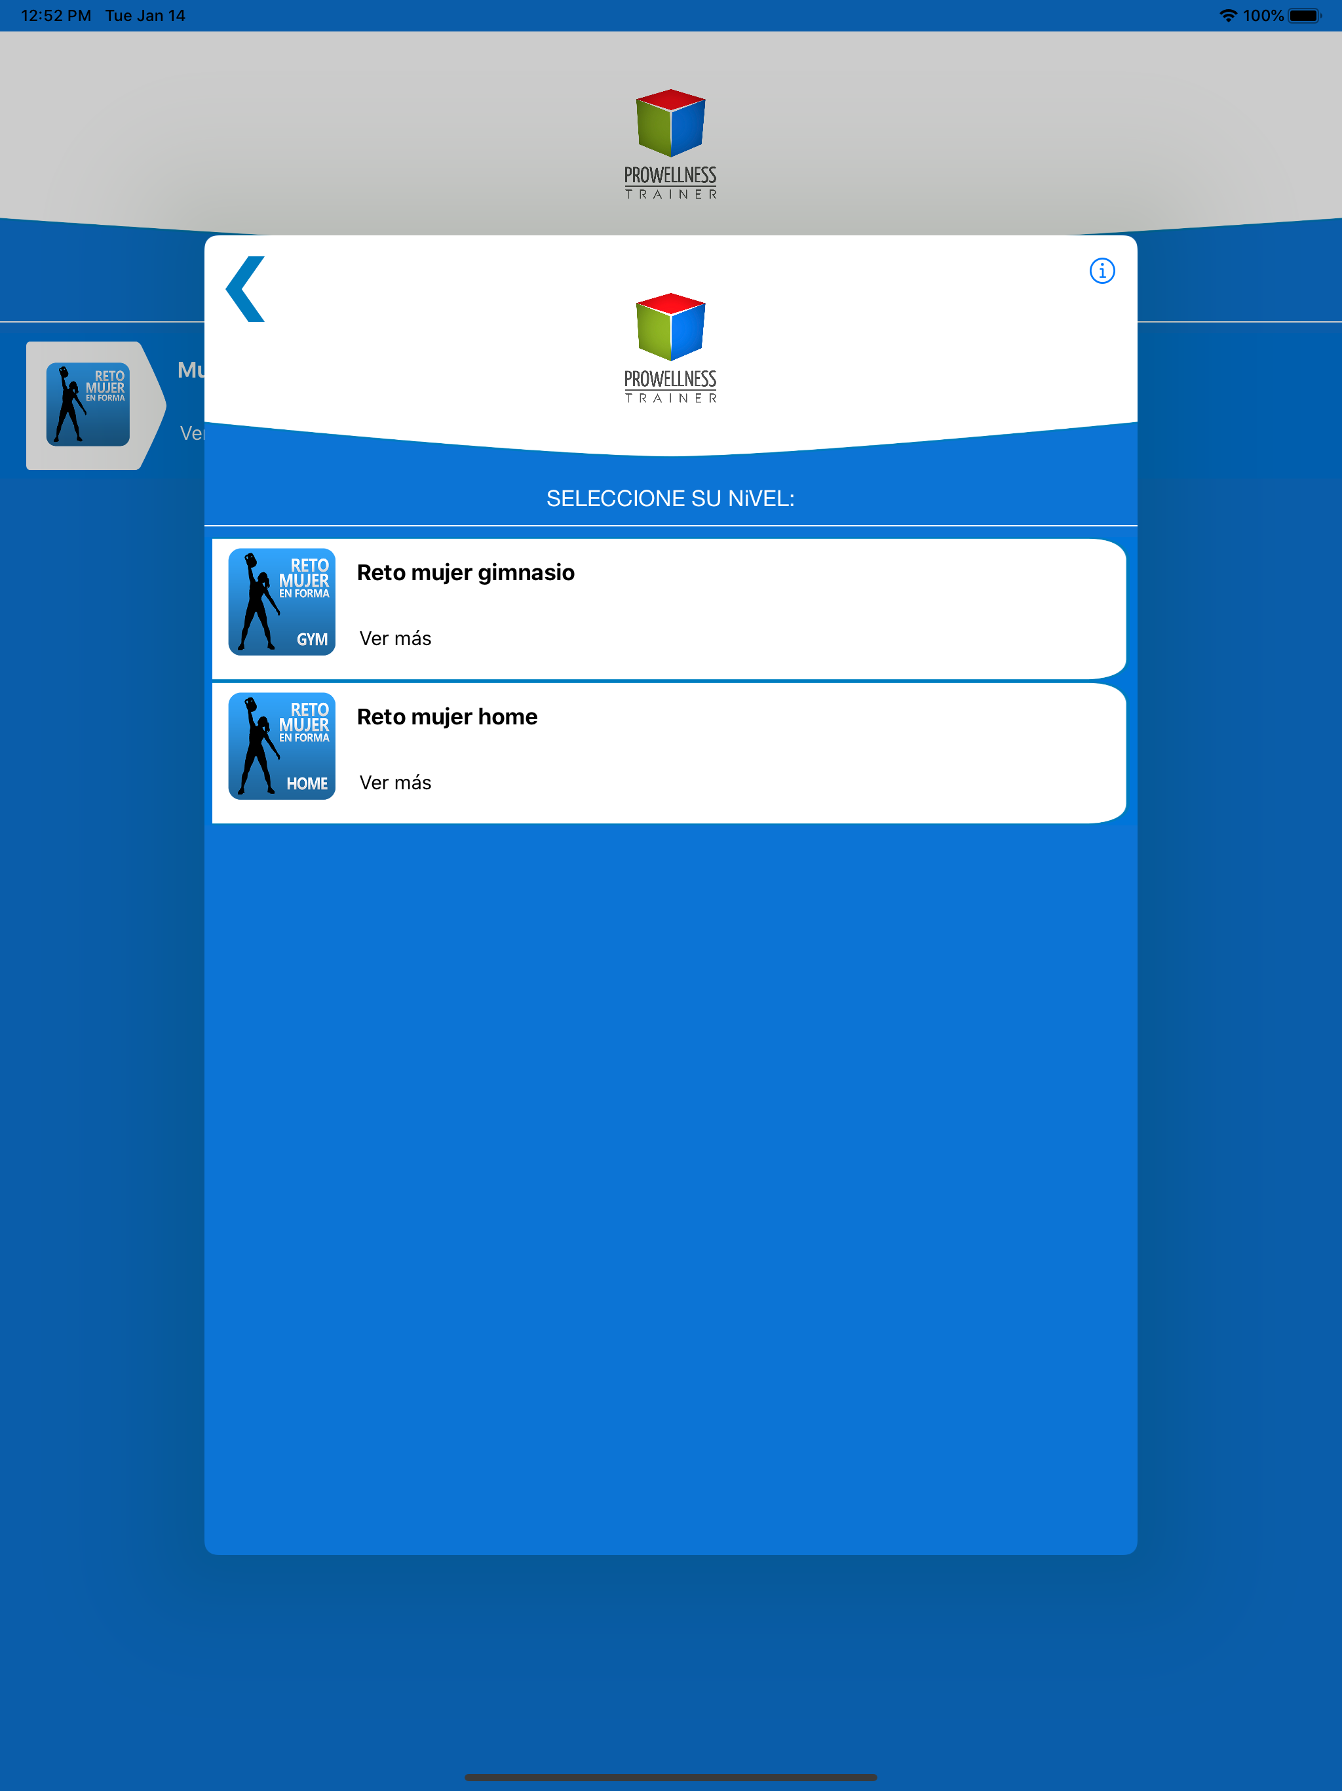Screen dimensions: 1342x1791
Task: Tap the Reto Mujer HOME thumbnail
Action: pos(282,746)
